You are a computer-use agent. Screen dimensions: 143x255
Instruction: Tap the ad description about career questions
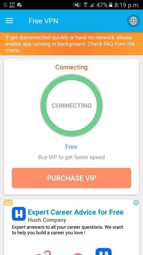pyautogui.click(x=67, y=230)
